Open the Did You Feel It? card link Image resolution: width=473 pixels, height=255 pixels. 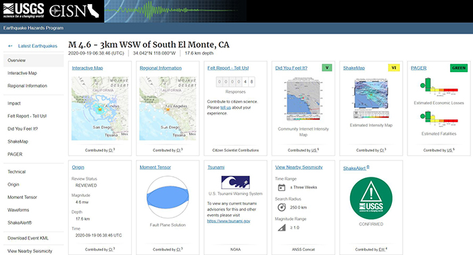click(291, 68)
